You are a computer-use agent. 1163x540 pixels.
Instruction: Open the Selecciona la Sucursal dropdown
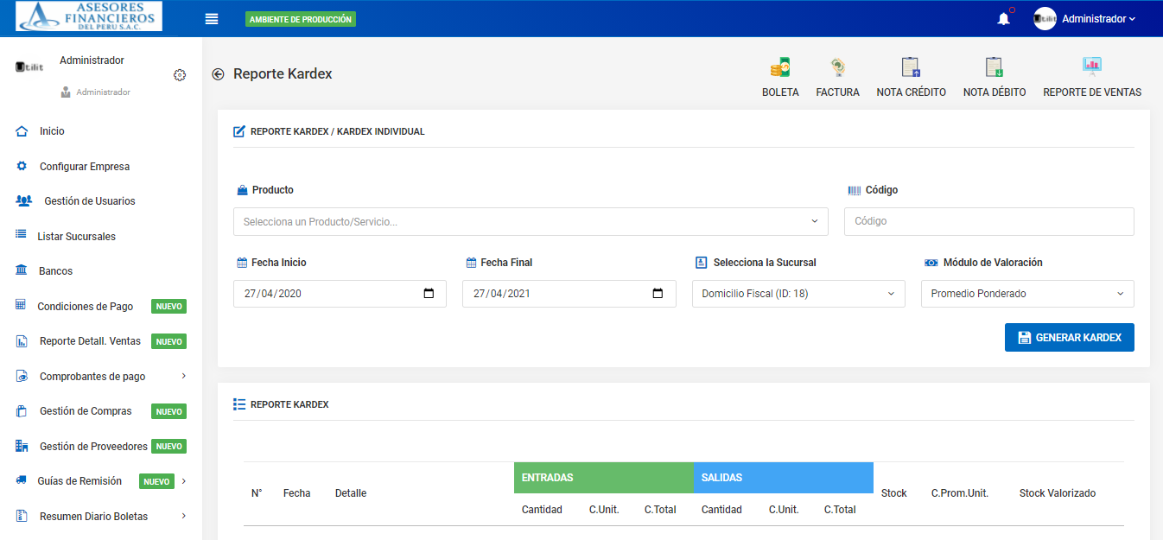pos(798,294)
